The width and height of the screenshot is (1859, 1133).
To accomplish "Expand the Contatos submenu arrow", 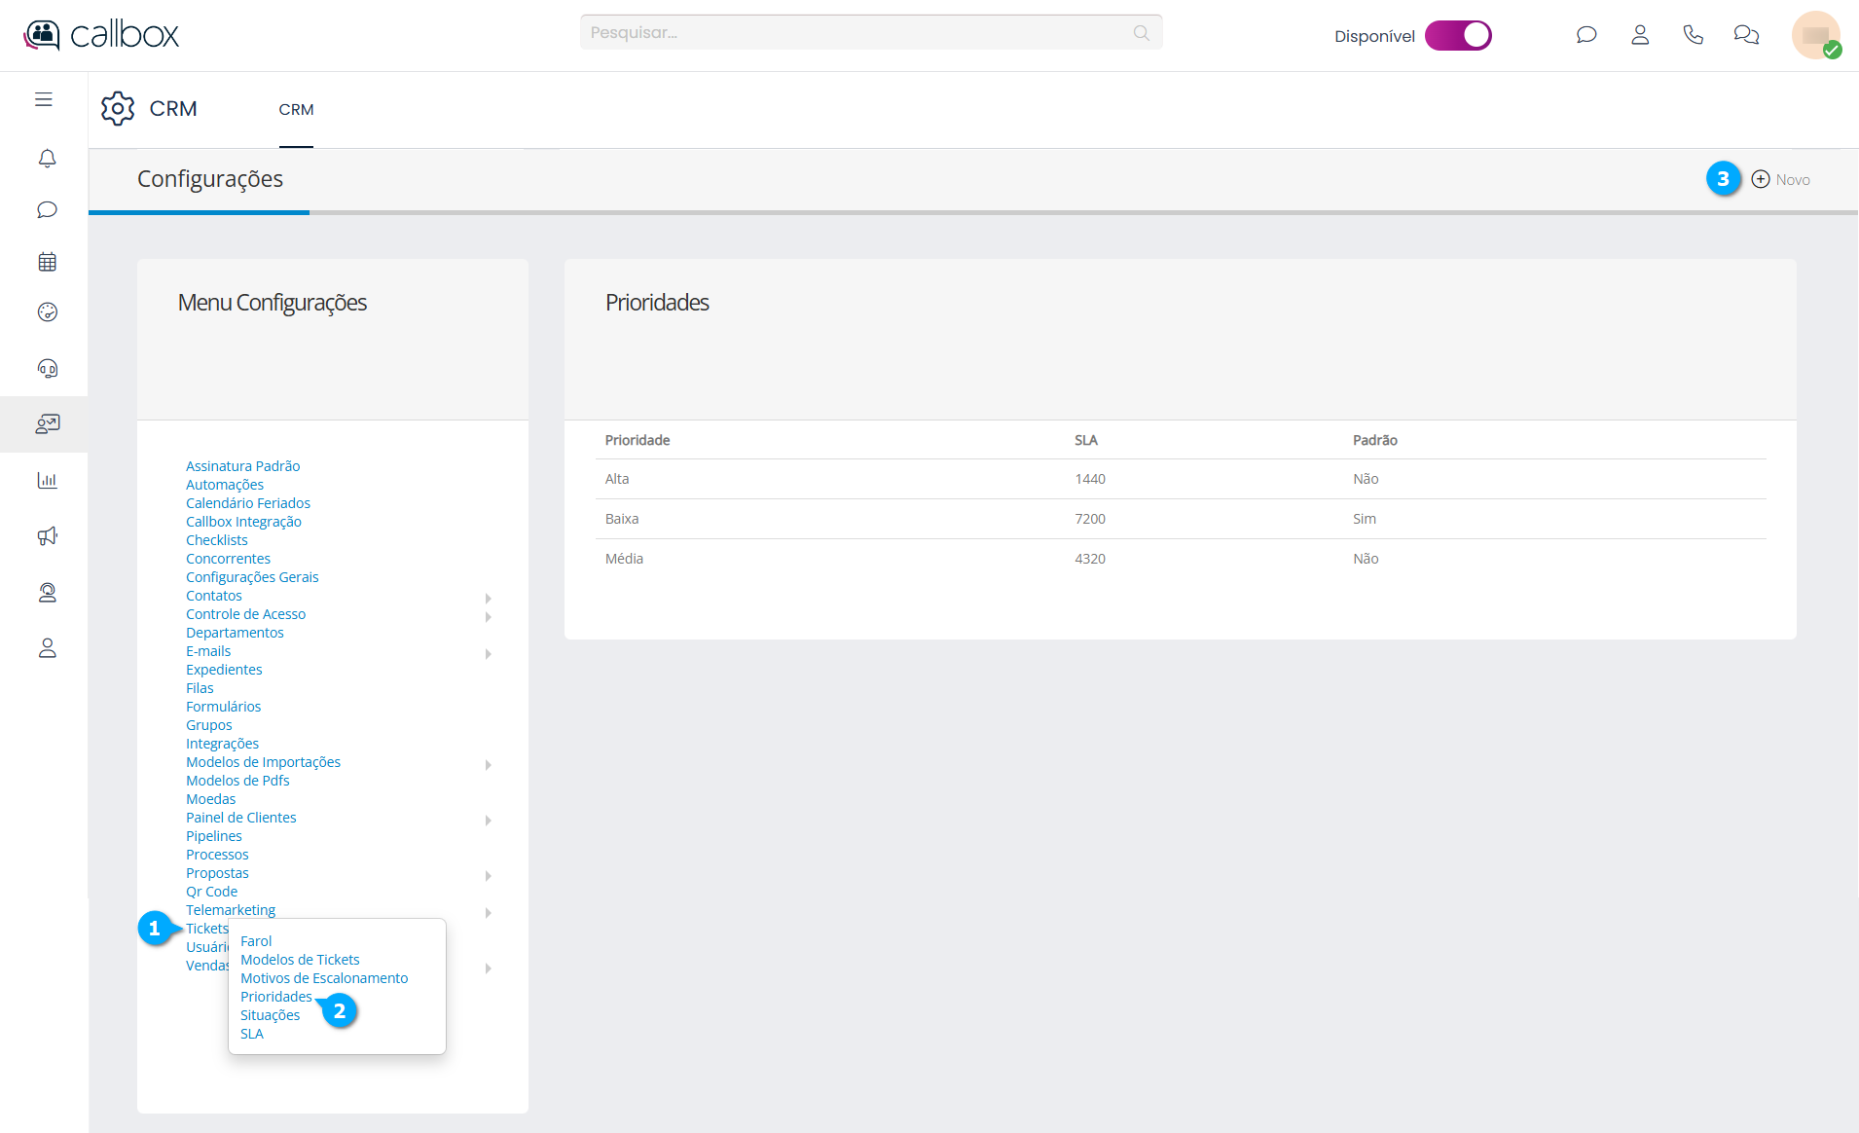I will (488, 598).
